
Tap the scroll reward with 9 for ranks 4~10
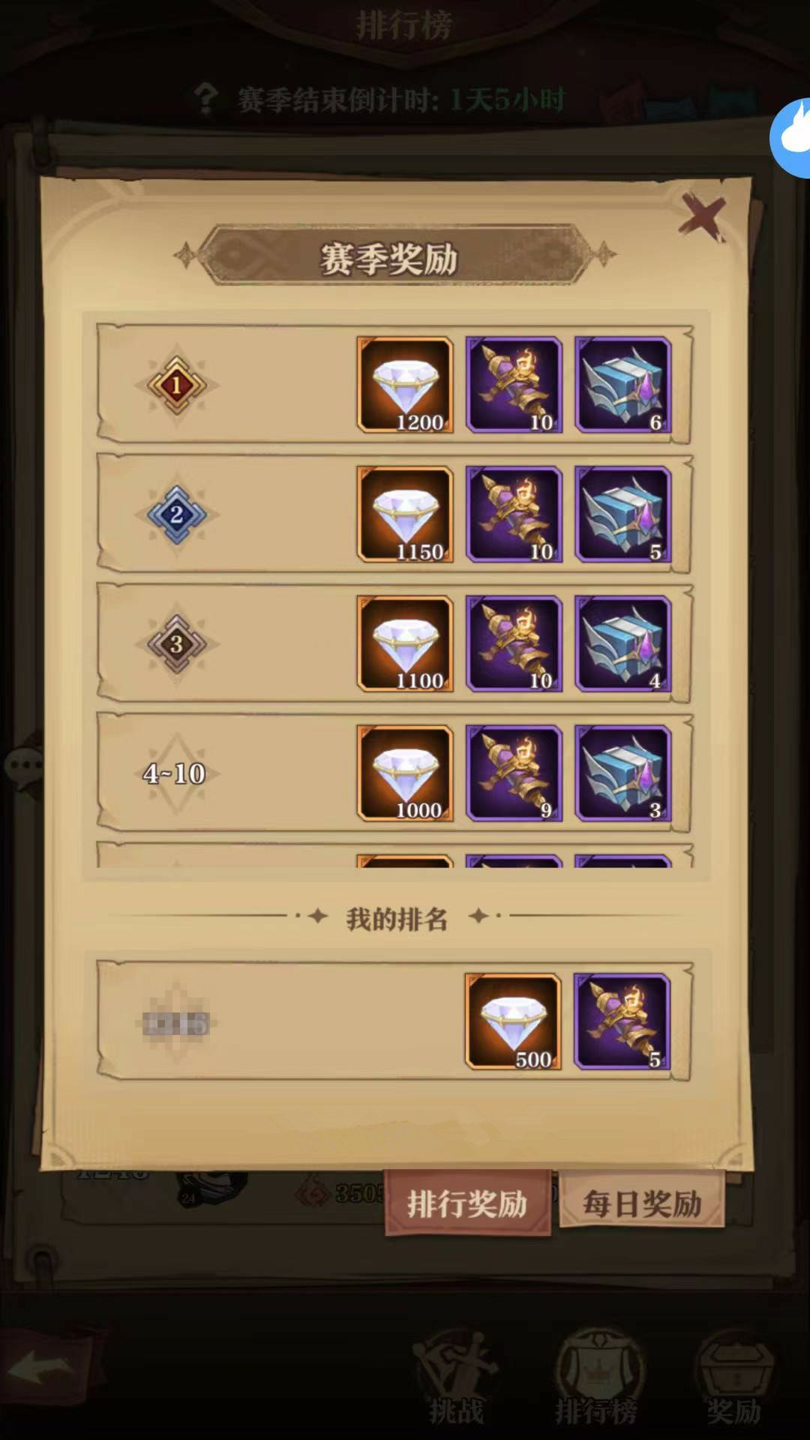514,772
